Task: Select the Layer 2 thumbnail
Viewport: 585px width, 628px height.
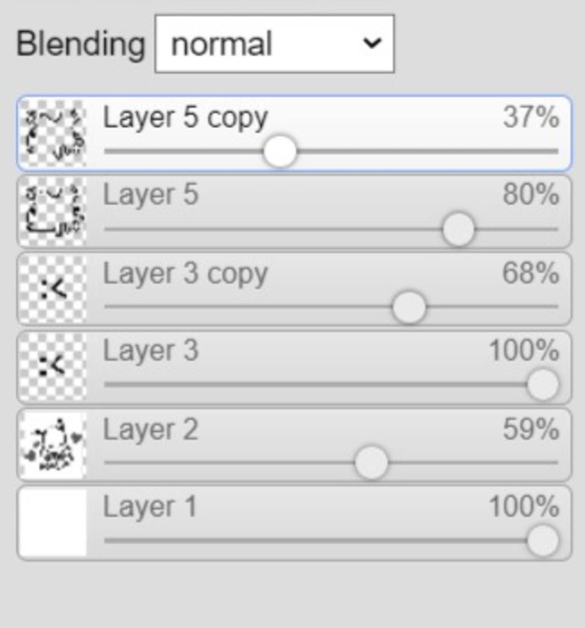Action: coord(53,445)
